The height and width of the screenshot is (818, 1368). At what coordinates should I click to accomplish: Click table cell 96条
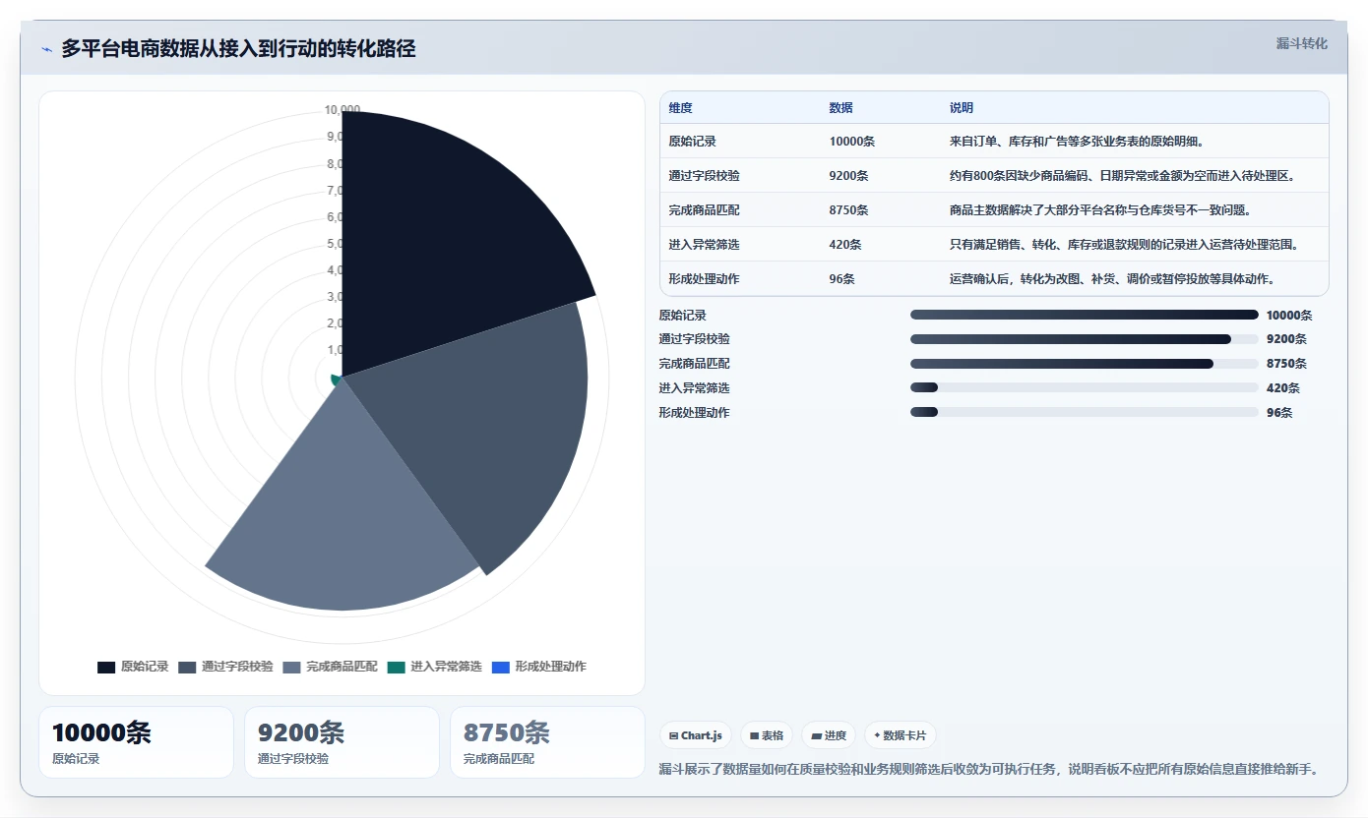click(841, 279)
